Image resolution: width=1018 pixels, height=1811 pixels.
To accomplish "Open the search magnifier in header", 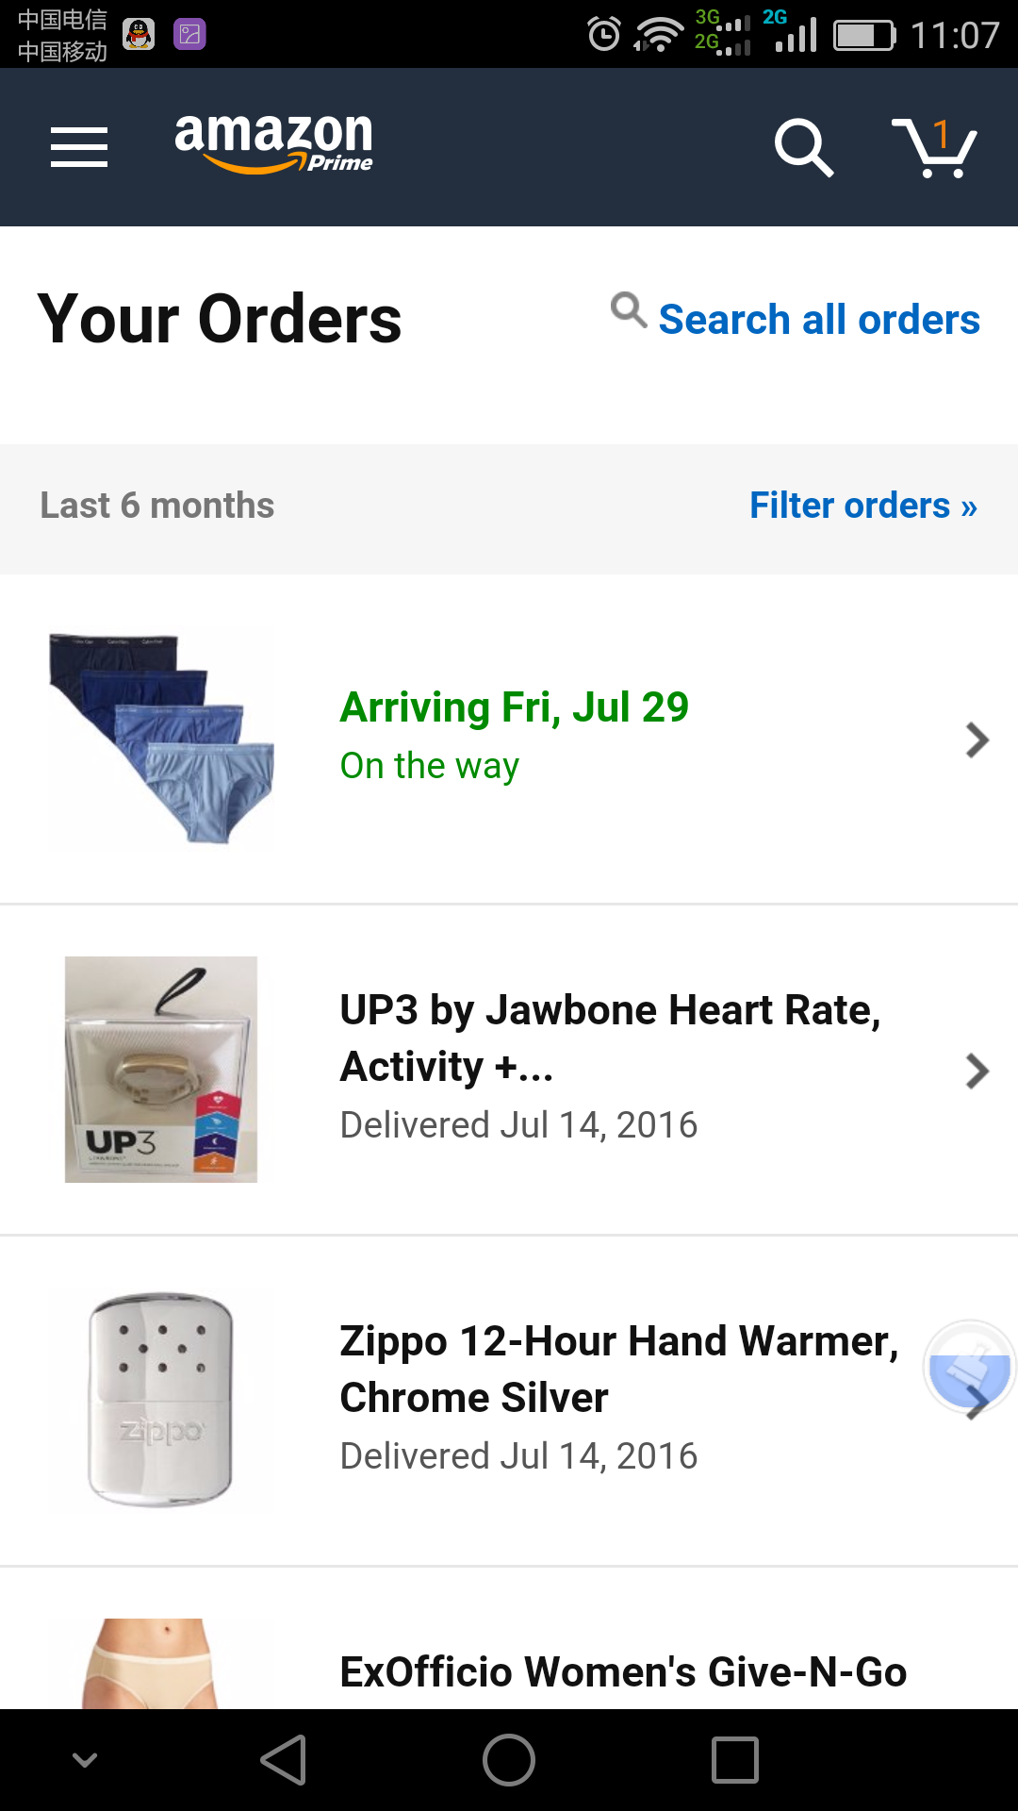I will pos(803,147).
